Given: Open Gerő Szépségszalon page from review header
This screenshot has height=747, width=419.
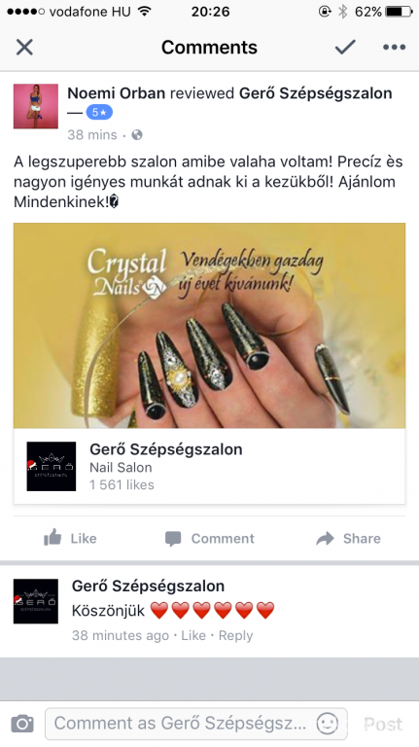Looking at the screenshot, I should (315, 93).
